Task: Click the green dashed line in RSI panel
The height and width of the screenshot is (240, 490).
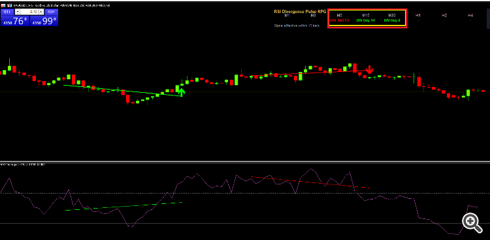Action: (x=123, y=207)
